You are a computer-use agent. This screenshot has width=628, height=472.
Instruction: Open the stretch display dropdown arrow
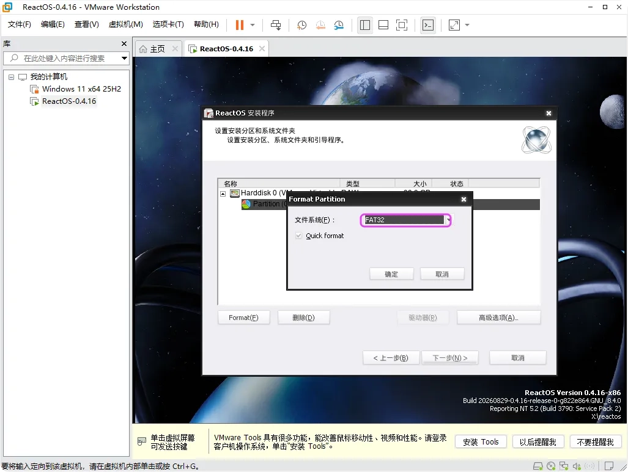click(467, 25)
